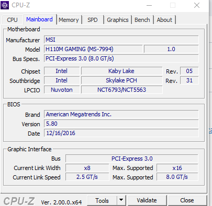Close the window with the X icon
Viewport: 212px width, 206px height.
click(197, 5)
